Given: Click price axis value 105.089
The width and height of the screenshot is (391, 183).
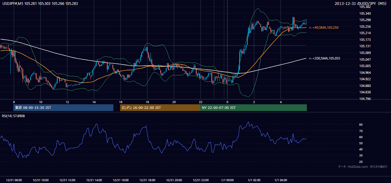Looking at the screenshot, I should (365, 53).
